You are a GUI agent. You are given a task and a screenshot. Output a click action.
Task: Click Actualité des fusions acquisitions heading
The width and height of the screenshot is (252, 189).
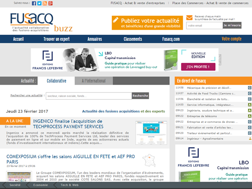click(123, 111)
